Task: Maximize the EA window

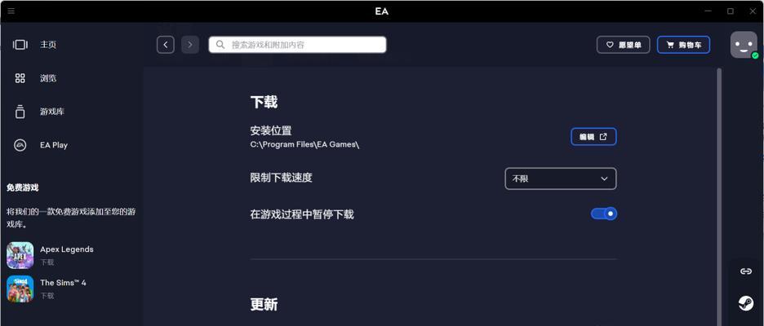Action: point(731,11)
